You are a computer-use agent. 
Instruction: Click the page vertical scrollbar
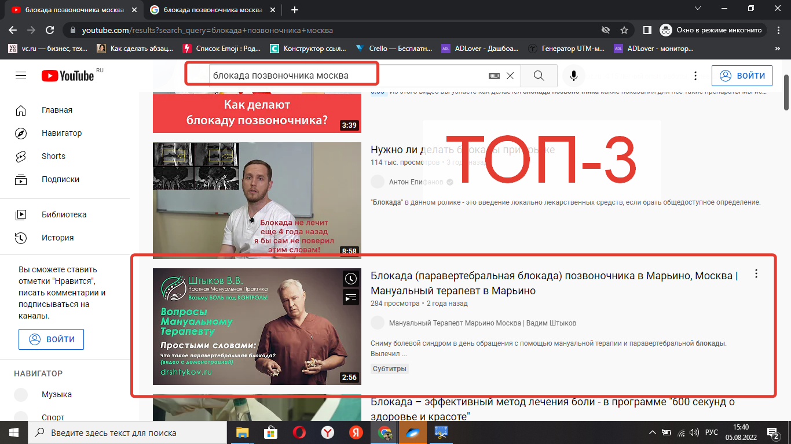tap(786, 91)
